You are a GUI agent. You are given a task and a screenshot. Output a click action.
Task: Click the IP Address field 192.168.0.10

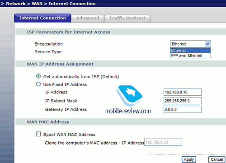(183, 92)
